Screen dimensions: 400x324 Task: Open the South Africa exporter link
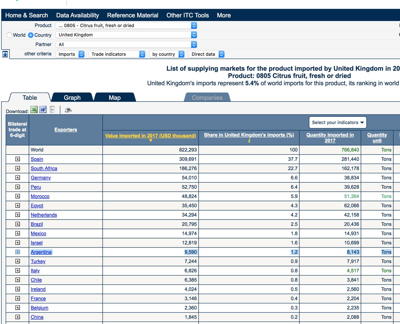click(x=44, y=168)
